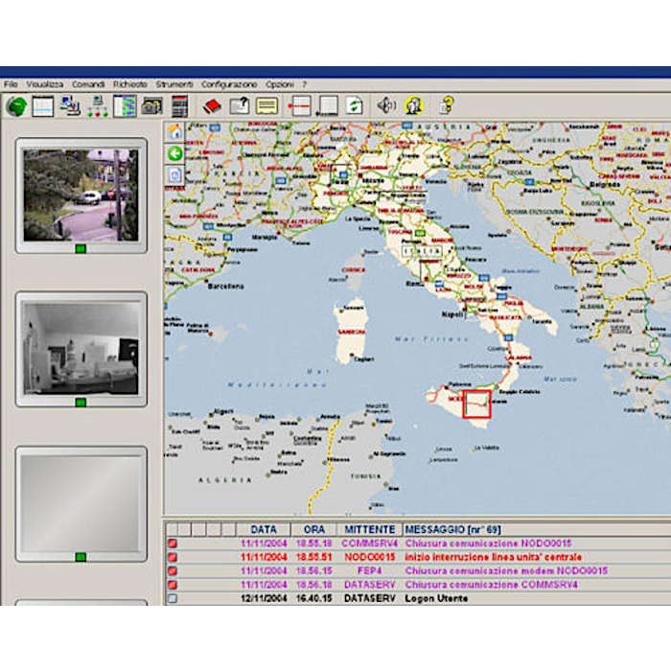Select the grayscale indoor camera thumbnail
This screenshot has height=671, width=671.
(x=81, y=347)
